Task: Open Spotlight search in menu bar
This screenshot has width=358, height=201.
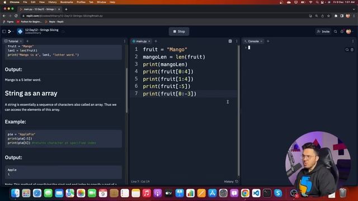Action: point(317,2)
